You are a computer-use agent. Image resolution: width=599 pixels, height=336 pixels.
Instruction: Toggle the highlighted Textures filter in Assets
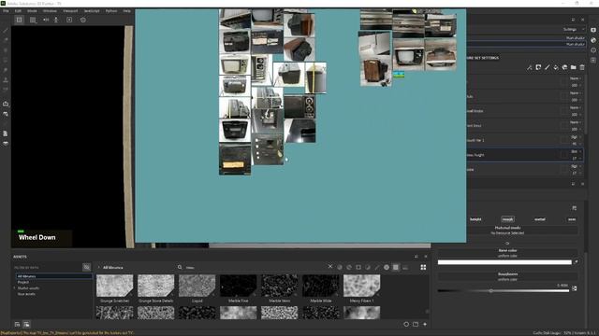(x=396, y=268)
